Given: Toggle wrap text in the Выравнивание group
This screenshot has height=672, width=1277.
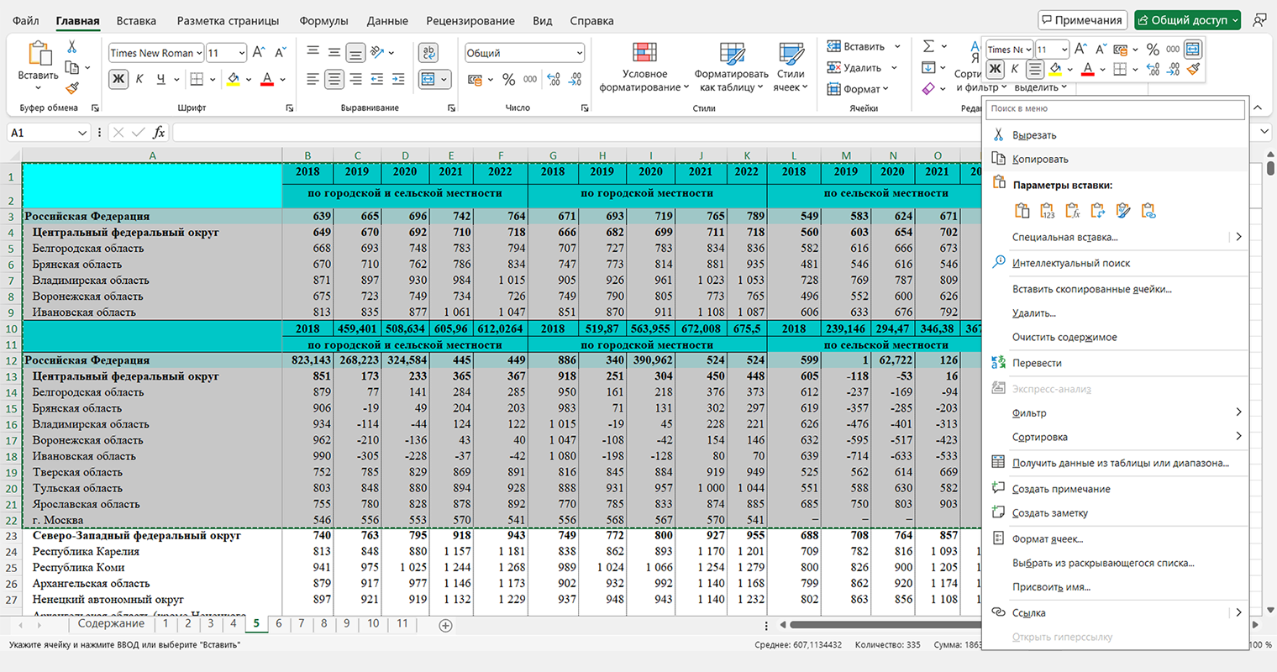Looking at the screenshot, I should pos(428,52).
